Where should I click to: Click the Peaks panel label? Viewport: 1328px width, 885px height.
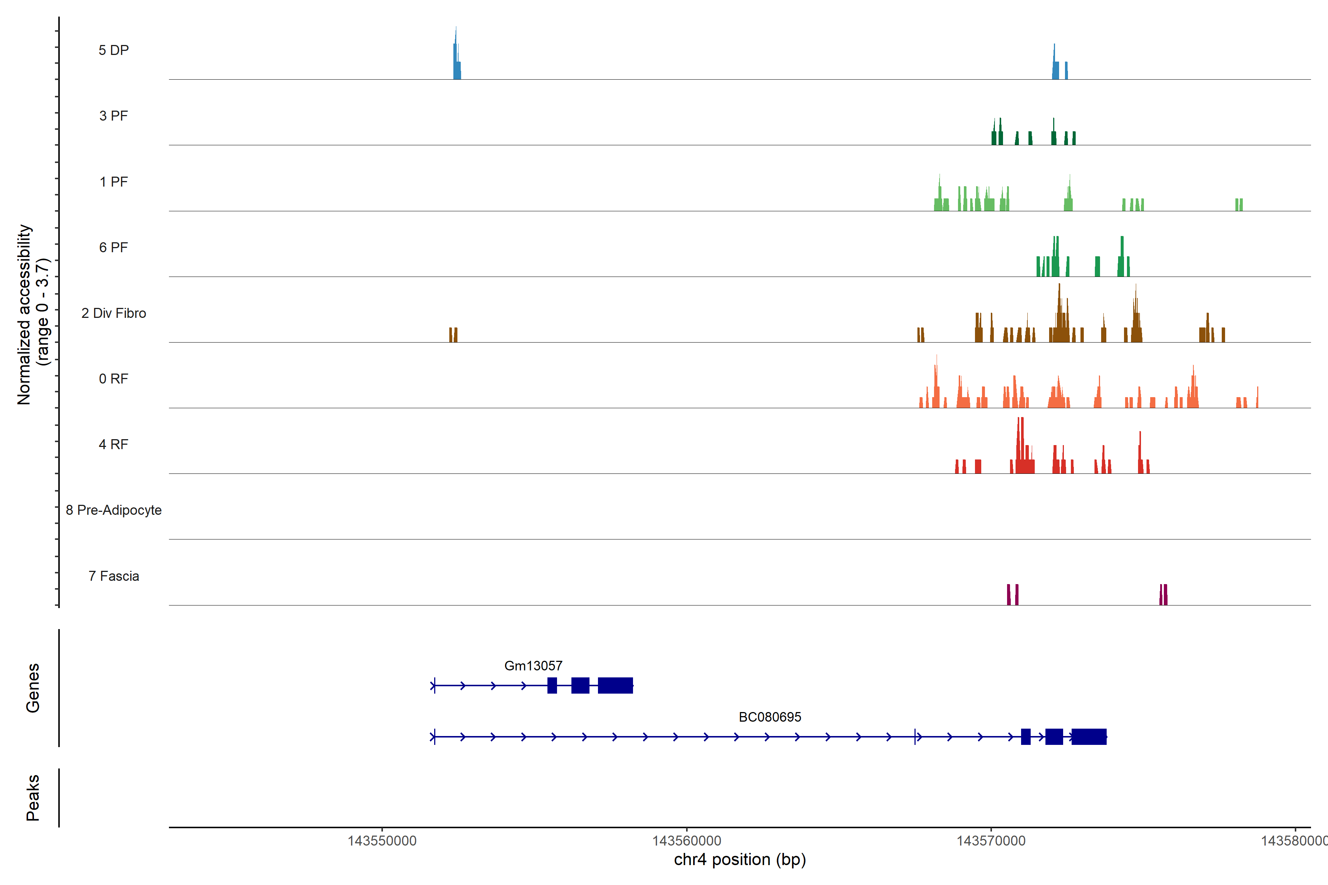[33, 798]
